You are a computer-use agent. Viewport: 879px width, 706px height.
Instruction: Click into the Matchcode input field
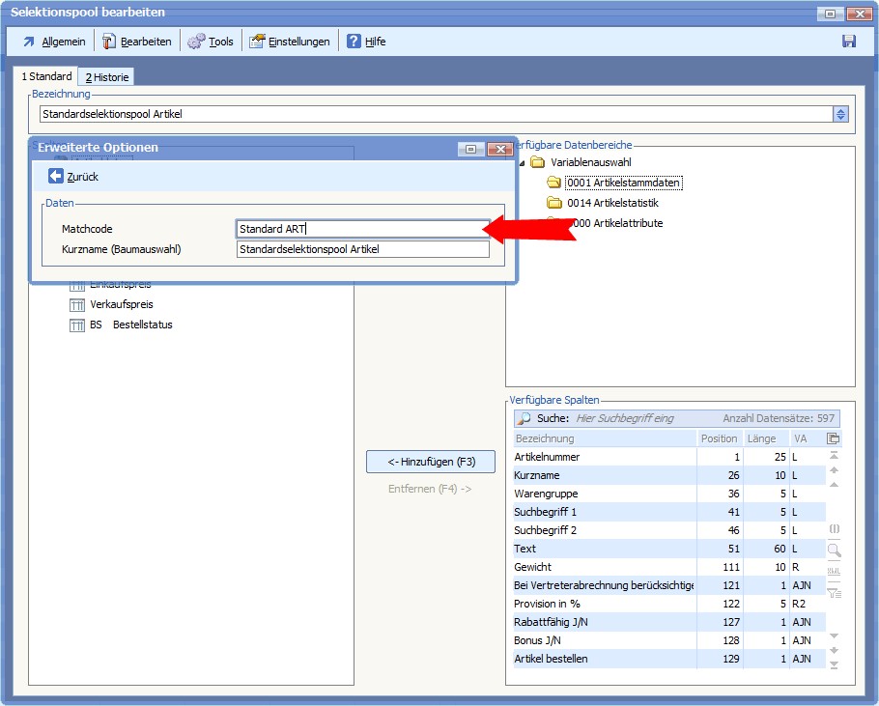pyautogui.click(x=362, y=229)
